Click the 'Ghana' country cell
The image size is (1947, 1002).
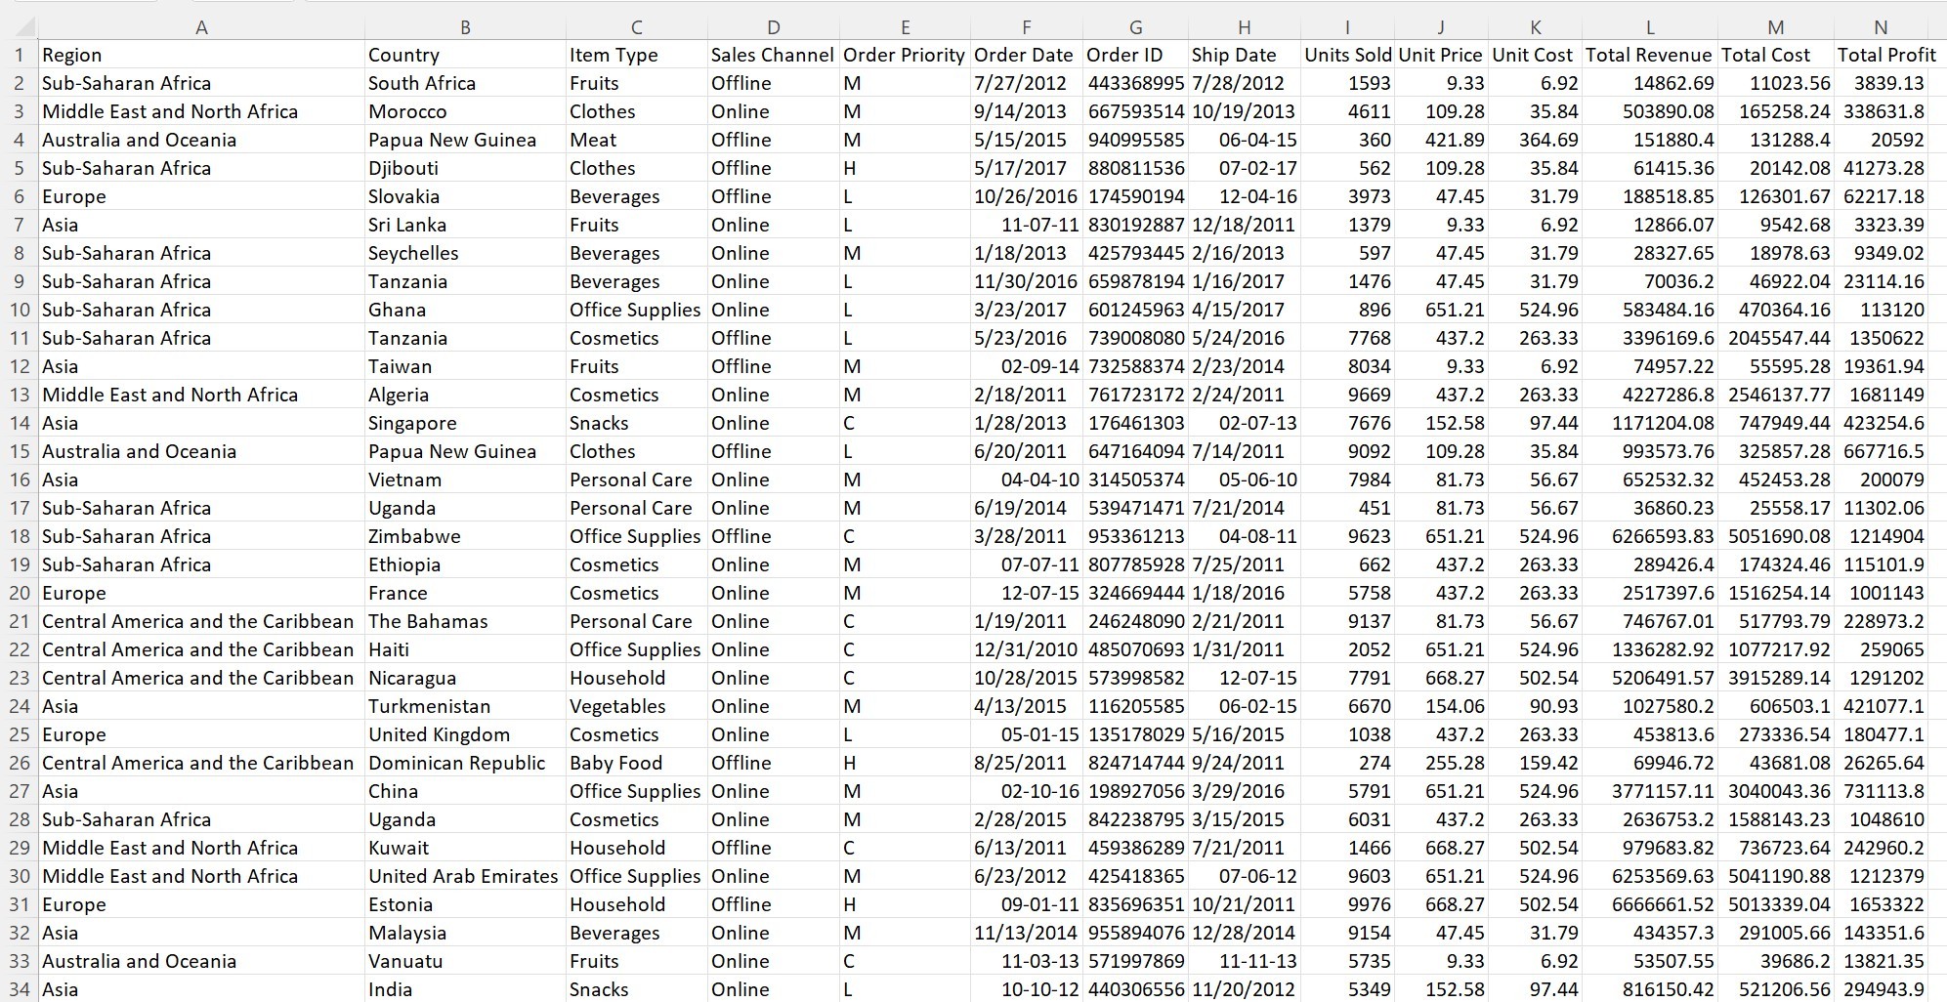pos(465,310)
